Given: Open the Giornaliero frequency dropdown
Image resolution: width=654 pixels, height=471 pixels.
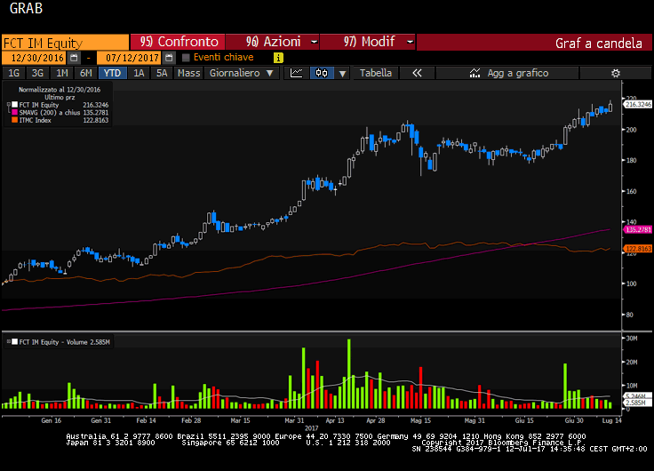Looking at the screenshot, I should coord(240,73).
